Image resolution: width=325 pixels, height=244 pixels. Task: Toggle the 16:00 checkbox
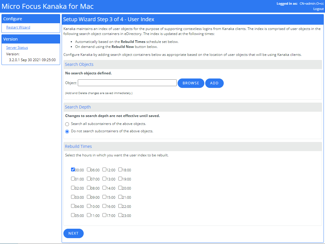coord(104,206)
